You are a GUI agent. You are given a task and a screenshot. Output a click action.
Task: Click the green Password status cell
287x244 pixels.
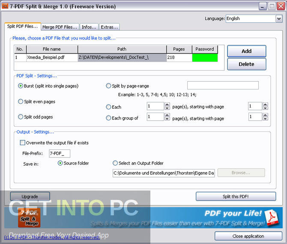(x=205, y=58)
